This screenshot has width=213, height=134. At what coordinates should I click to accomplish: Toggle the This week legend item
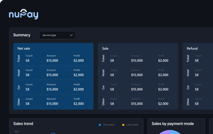click(107, 125)
